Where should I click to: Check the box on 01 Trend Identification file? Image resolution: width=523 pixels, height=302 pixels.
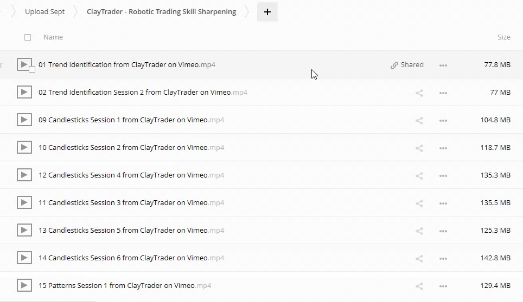[x=32, y=69]
